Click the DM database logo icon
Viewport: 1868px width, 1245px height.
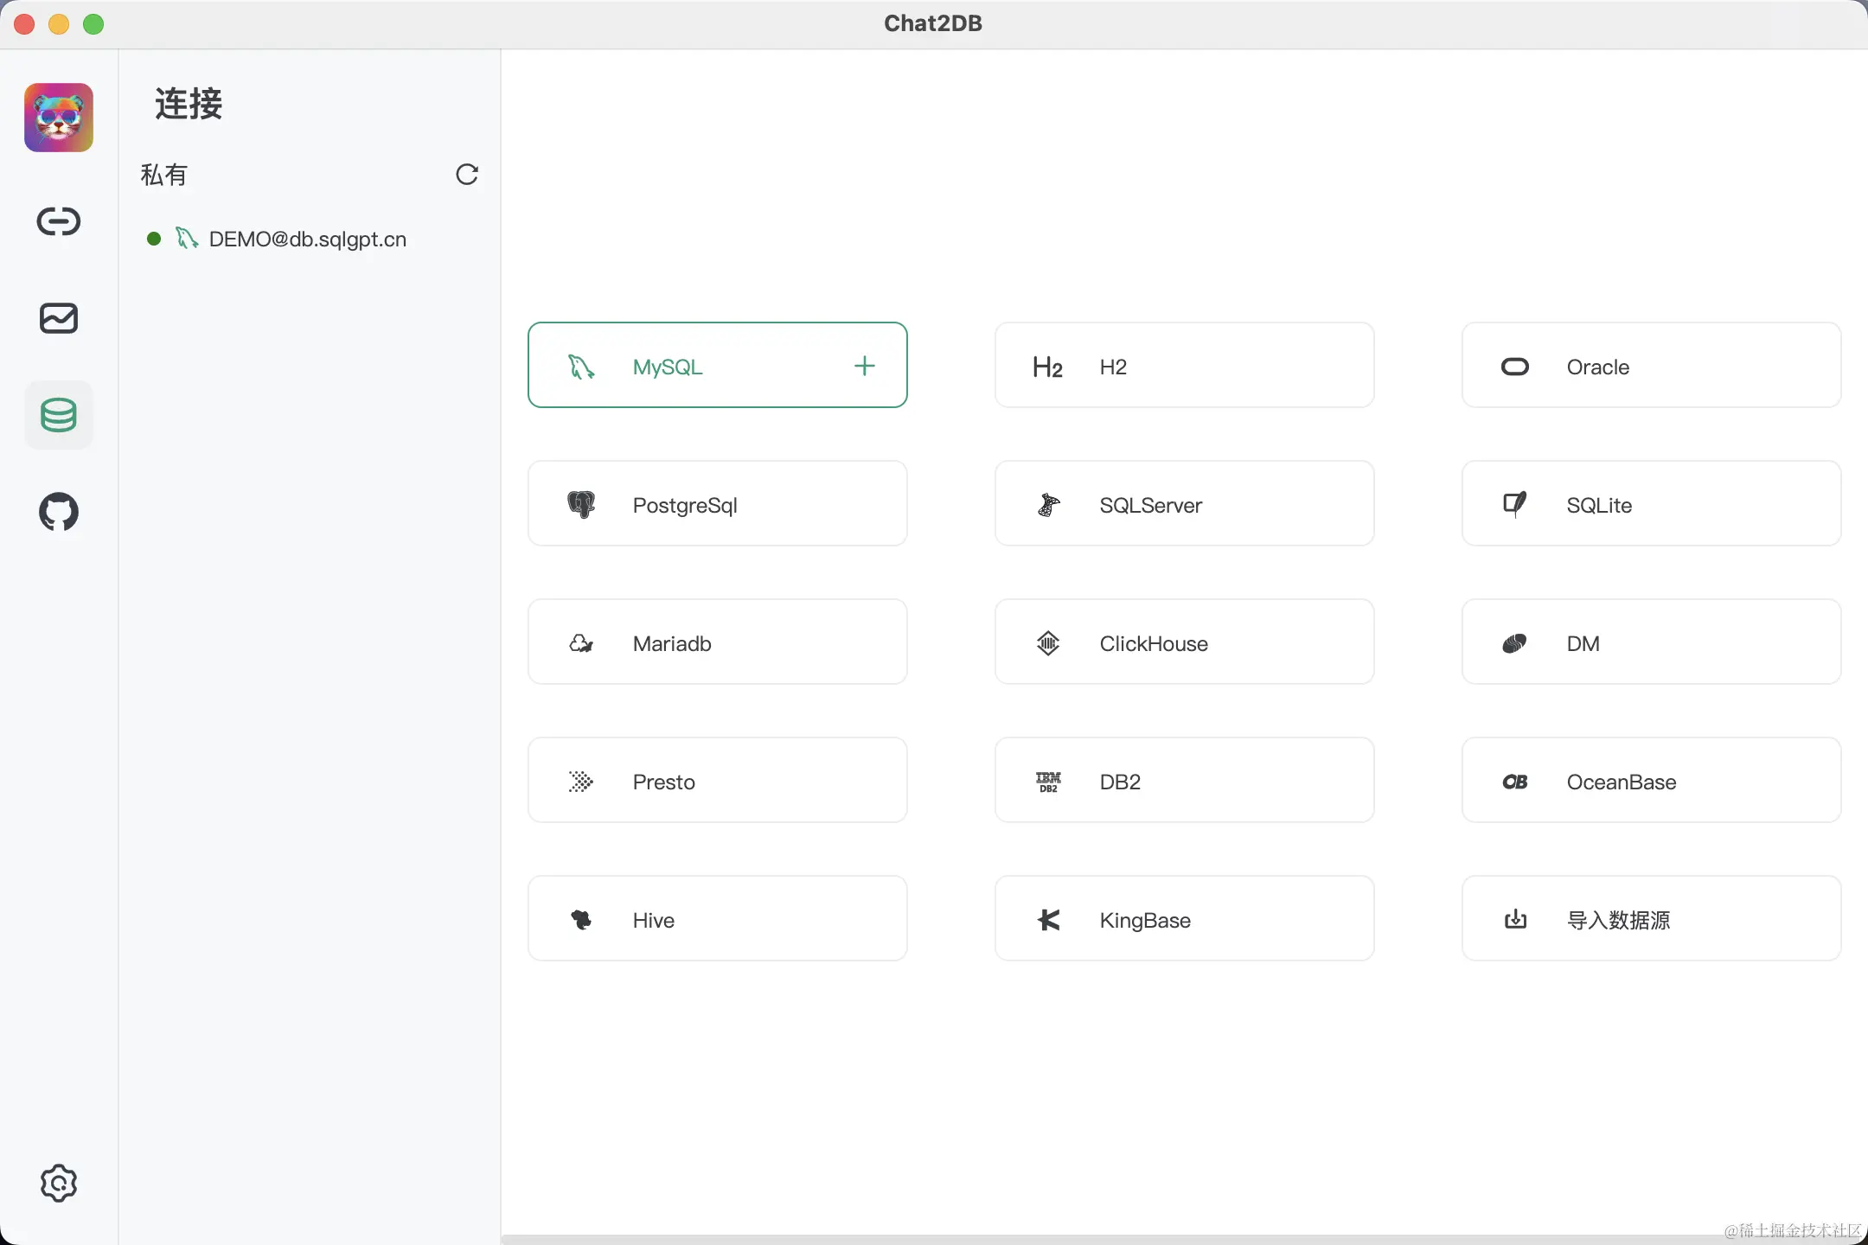tap(1515, 643)
